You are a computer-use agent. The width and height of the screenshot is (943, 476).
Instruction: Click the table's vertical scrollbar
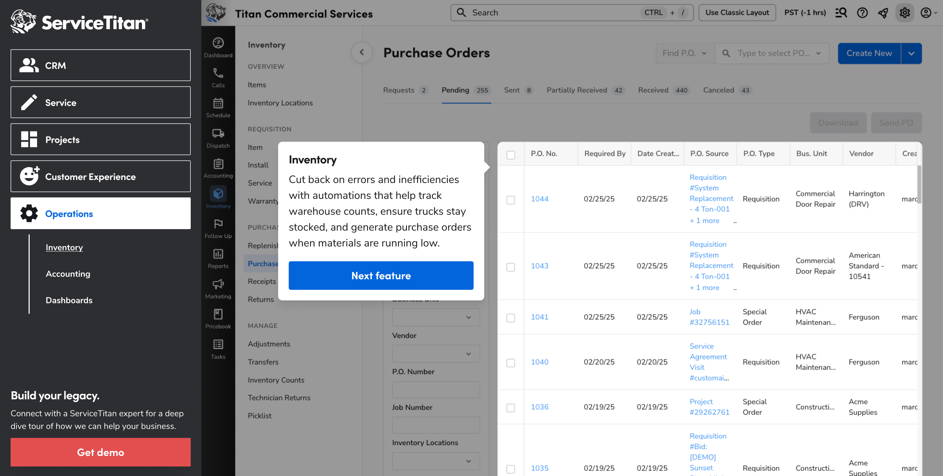pyautogui.click(x=919, y=185)
